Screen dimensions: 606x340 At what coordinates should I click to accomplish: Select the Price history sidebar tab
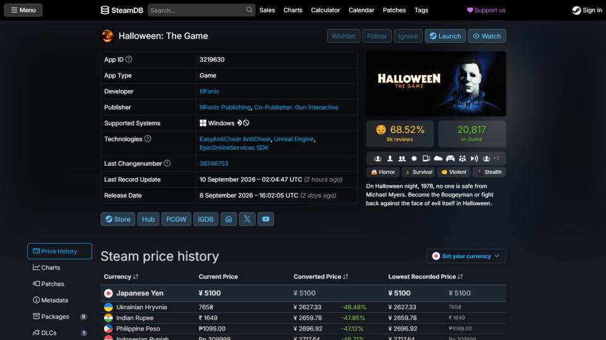point(59,251)
